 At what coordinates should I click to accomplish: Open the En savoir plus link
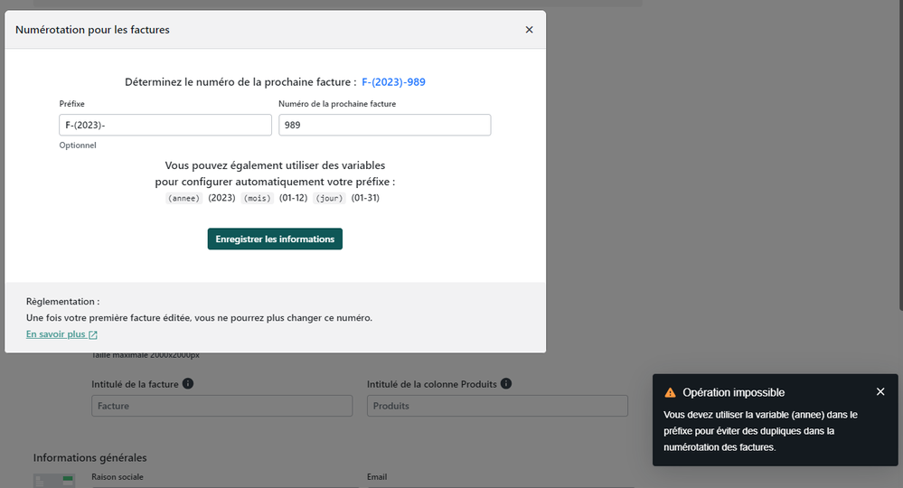point(55,334)
